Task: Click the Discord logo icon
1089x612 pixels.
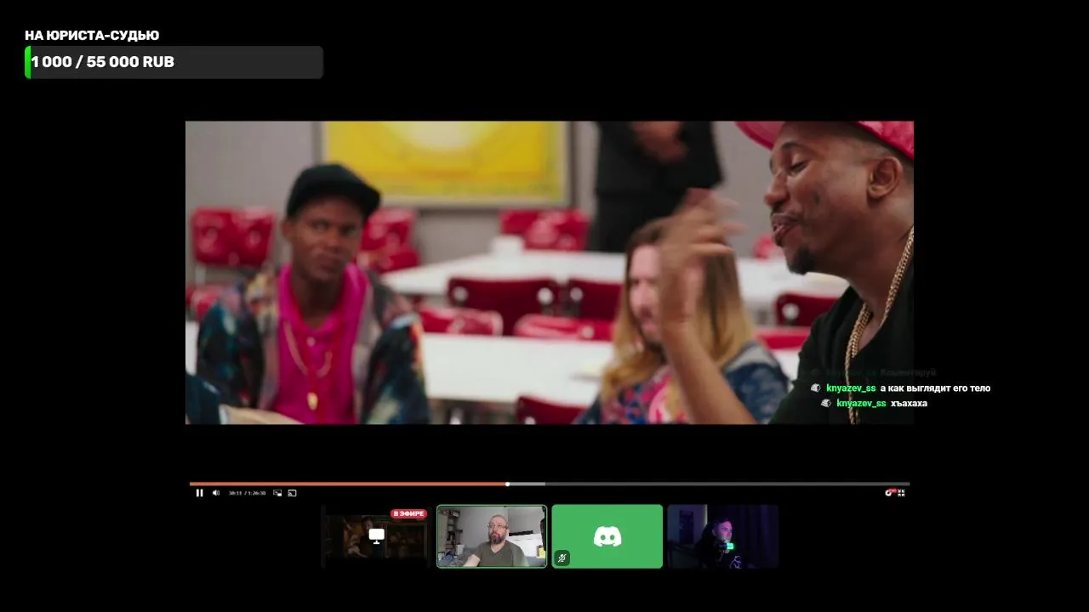Action: pos(607,536)
